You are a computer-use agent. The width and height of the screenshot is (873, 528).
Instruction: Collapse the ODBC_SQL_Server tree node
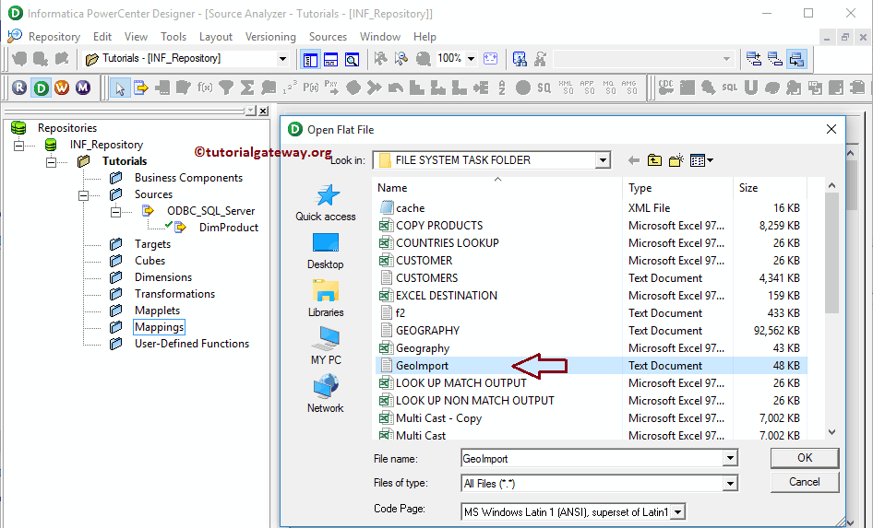115,212
